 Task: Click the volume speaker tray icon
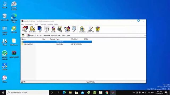(x=149, y=93)
